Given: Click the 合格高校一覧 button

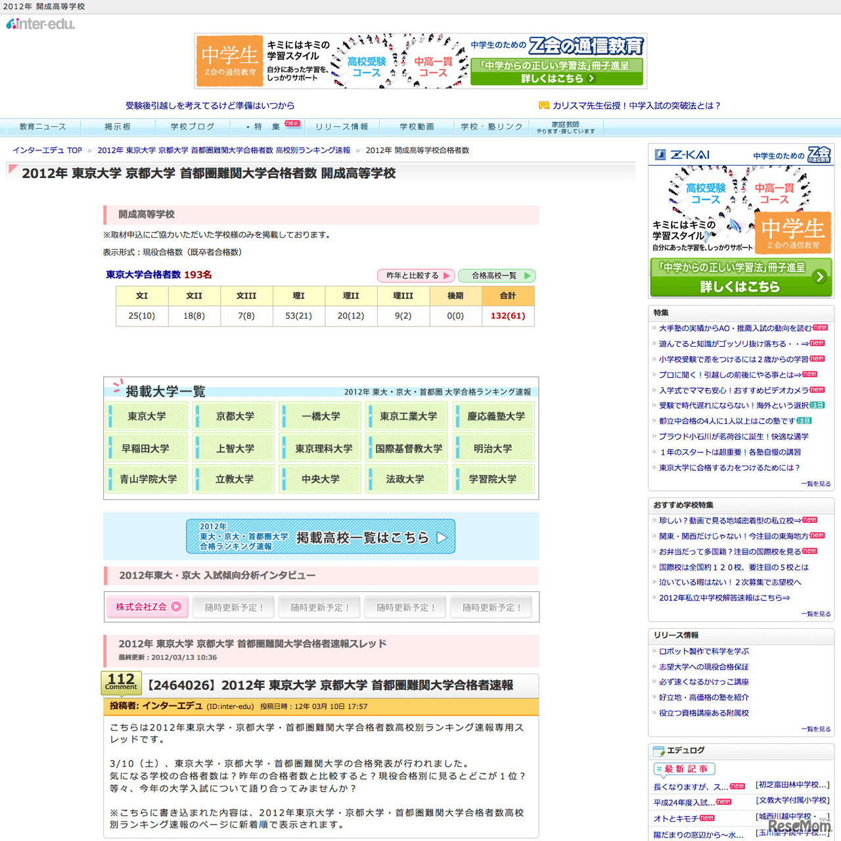Looking at the screenshot, I should 497,276.
